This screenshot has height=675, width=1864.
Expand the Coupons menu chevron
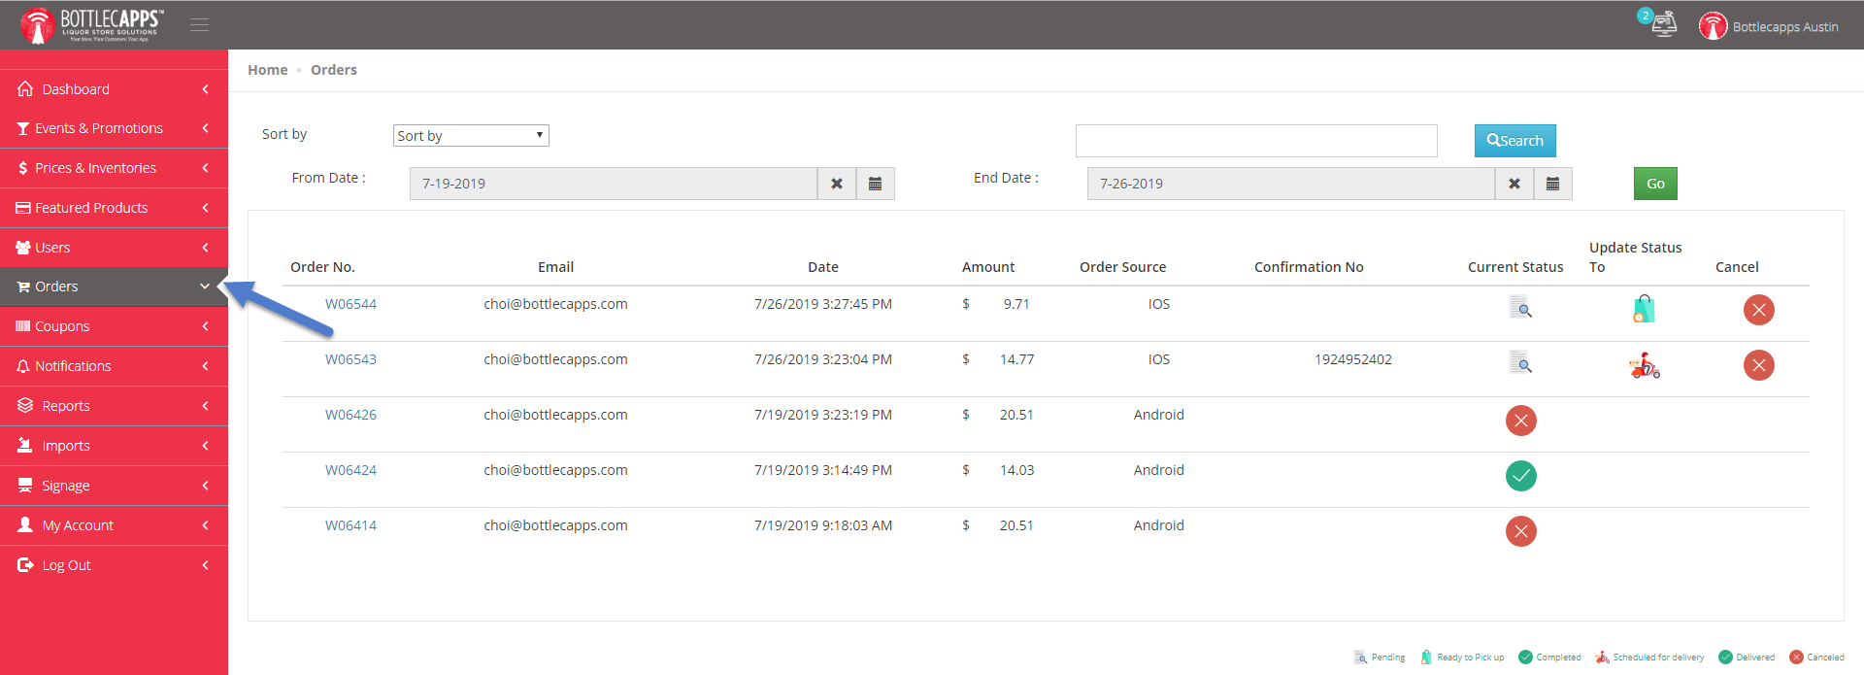point(205,326)
